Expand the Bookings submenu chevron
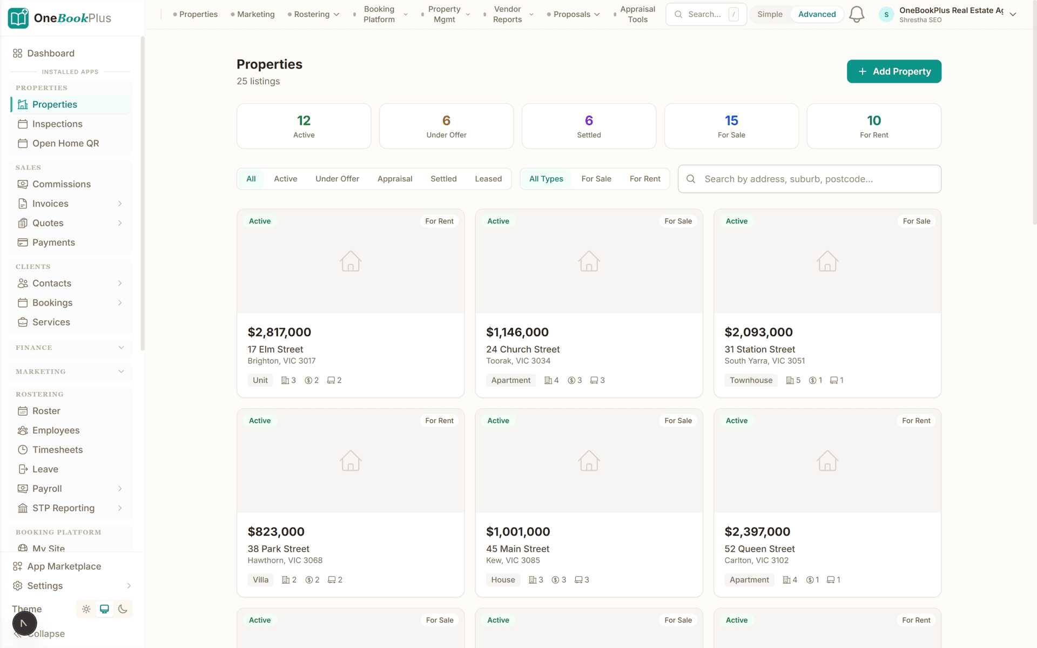Image resolution: width=1037 pixels, height=648 pixels. click(120, 303)
